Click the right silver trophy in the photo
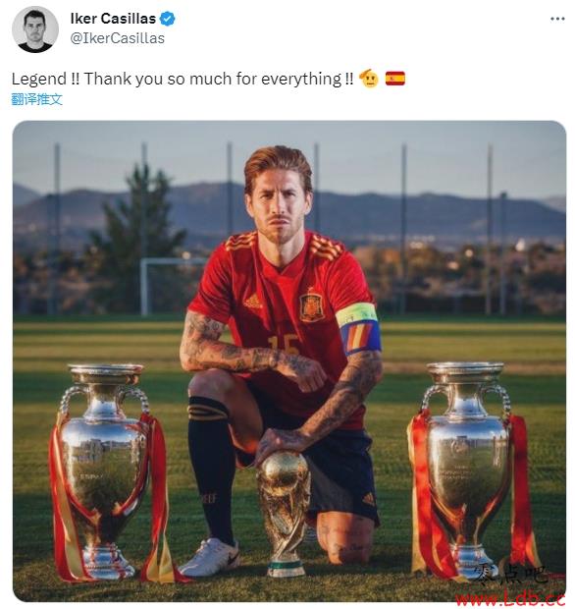The width and height of the screenshot is (575, 609). [469, 468]
